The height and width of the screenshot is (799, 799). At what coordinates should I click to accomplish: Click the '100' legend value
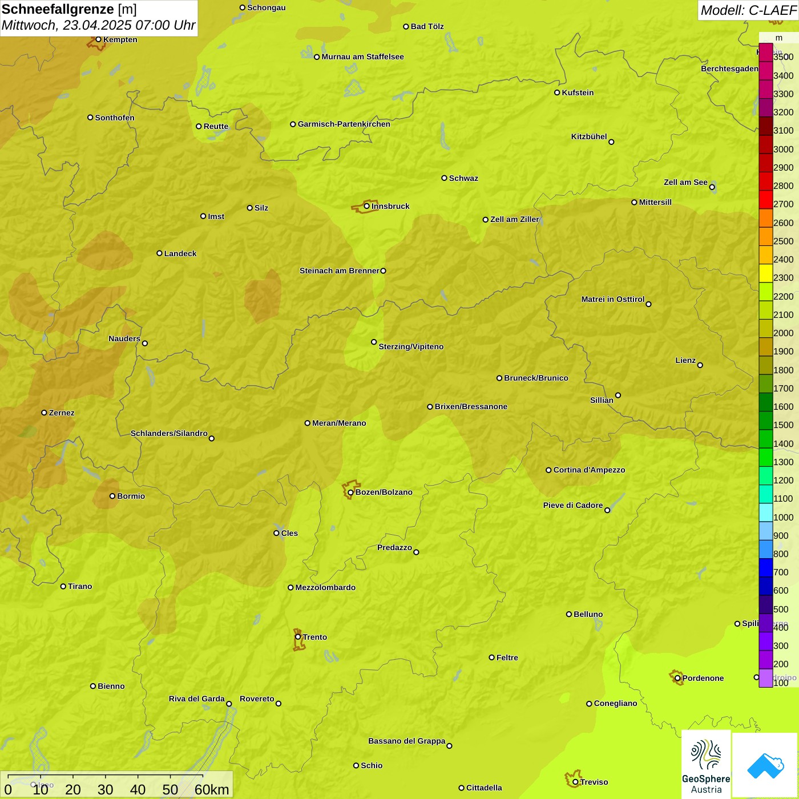[781, 683]
